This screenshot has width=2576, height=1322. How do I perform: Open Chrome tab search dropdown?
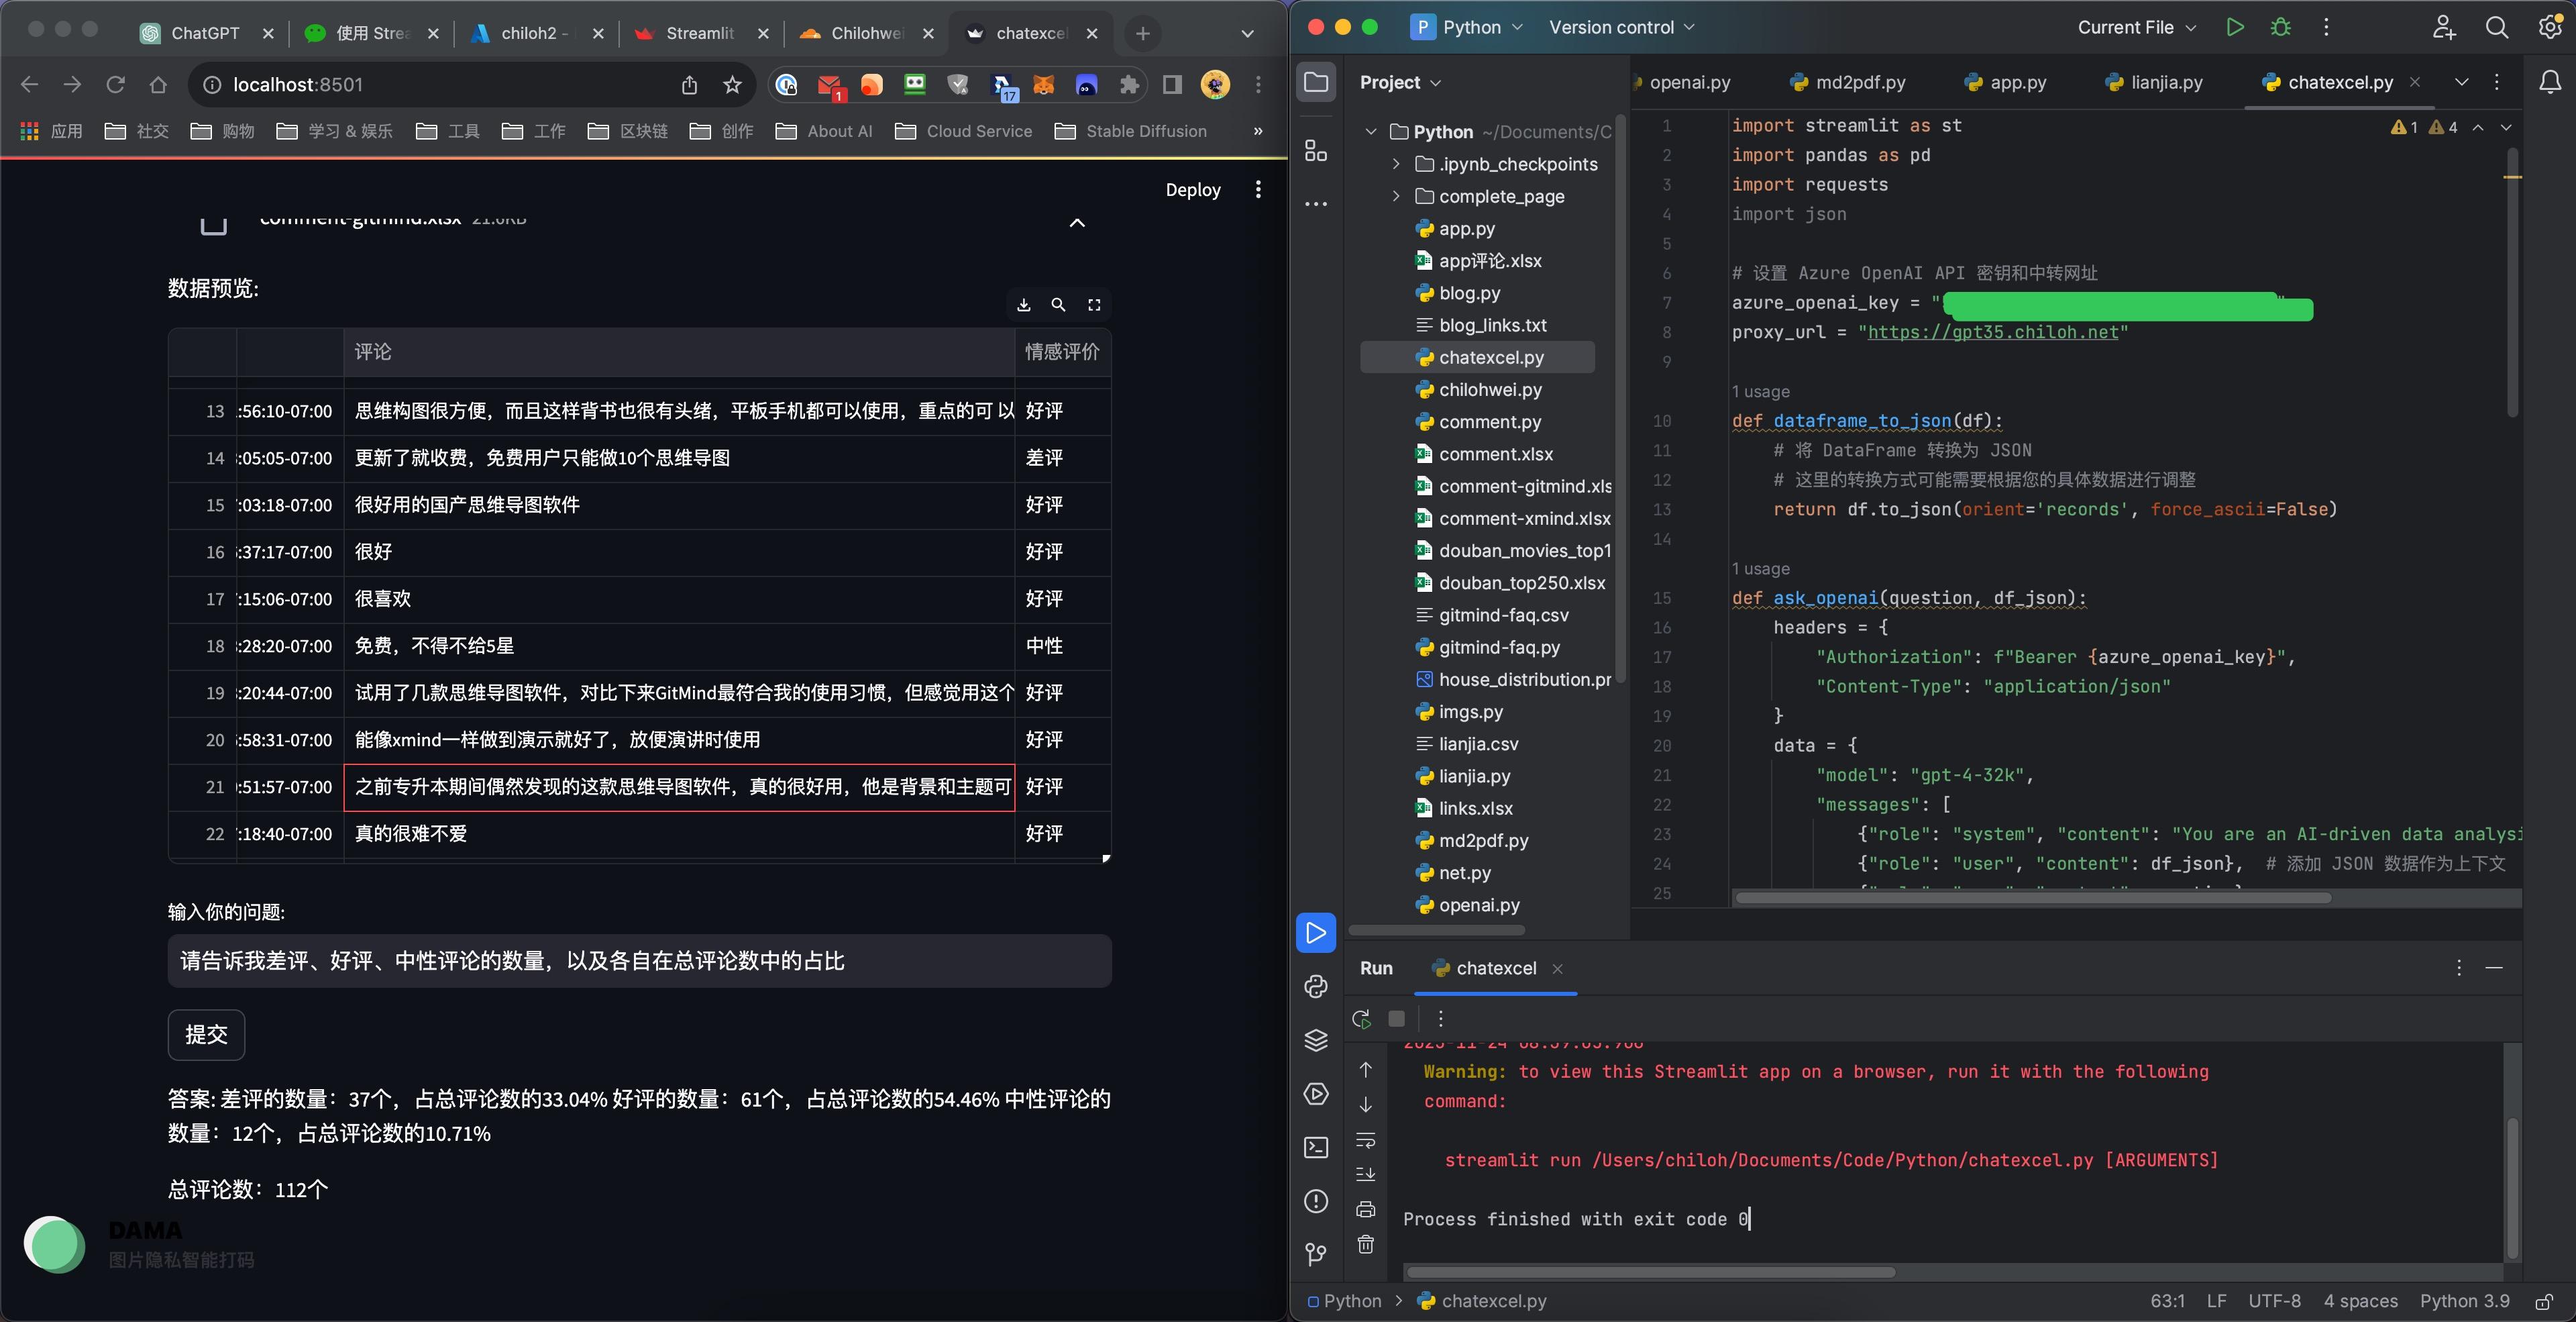[x=1247, y=33]
